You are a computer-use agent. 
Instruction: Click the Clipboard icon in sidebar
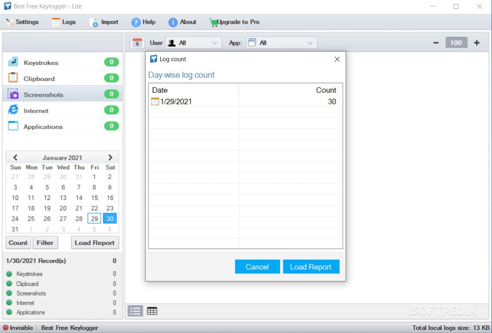(13, 78)
